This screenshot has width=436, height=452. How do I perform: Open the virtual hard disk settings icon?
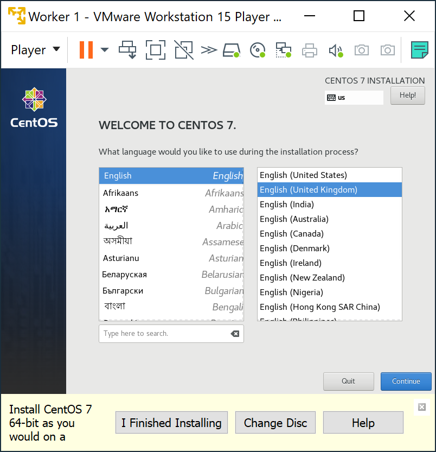pos(231,49)
